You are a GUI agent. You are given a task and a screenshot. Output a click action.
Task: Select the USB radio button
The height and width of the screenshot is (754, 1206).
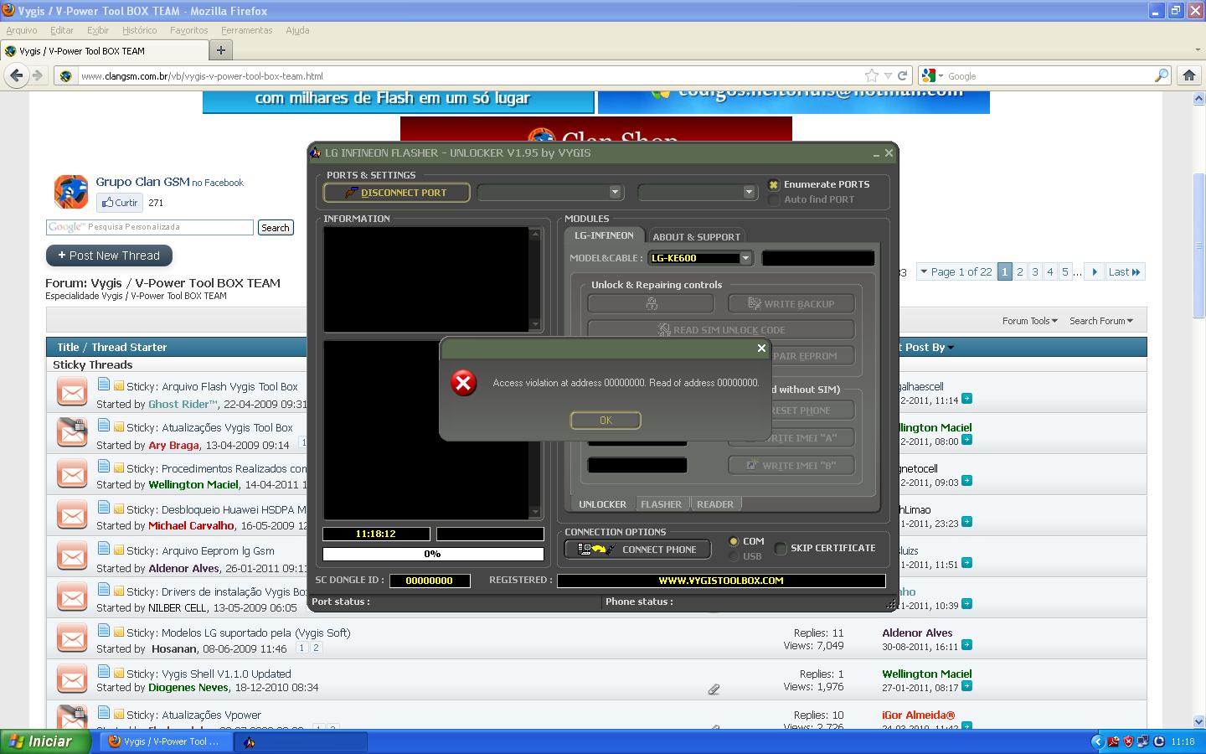coord(734,556)
